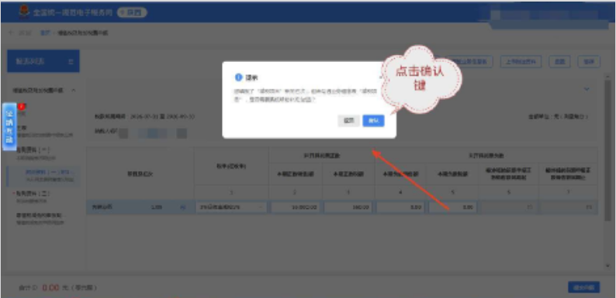Collapse the report list panel header icon
This screenshot has width=616, height=298.
click(x=71, y=61)
